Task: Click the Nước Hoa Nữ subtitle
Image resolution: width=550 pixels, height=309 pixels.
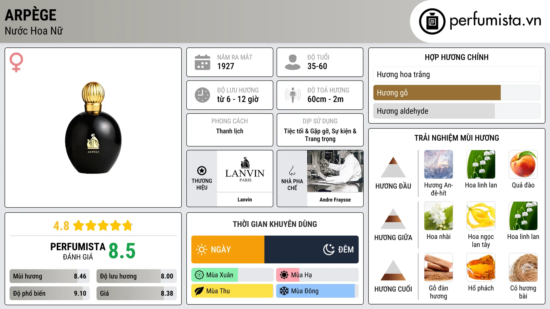Action: 34,31
